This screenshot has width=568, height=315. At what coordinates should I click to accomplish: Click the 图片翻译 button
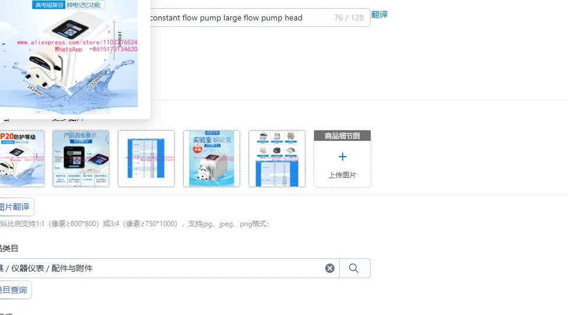(16, 207)
